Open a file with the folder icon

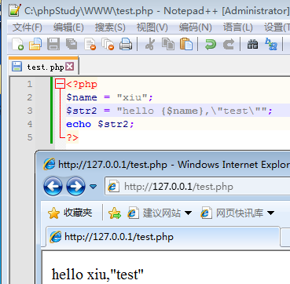click(35, 44)
